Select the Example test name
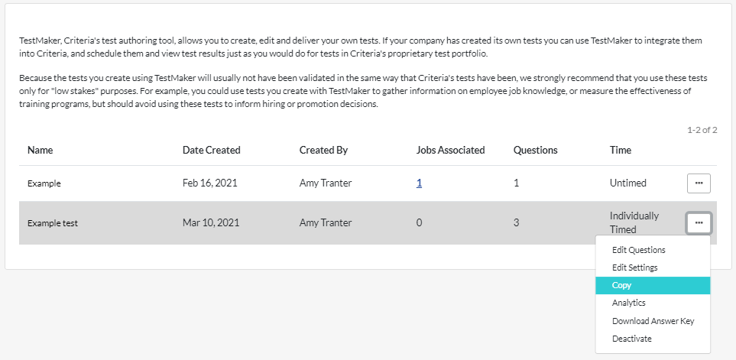The height and width of the screenshot is (360, 736). (53, 223)
